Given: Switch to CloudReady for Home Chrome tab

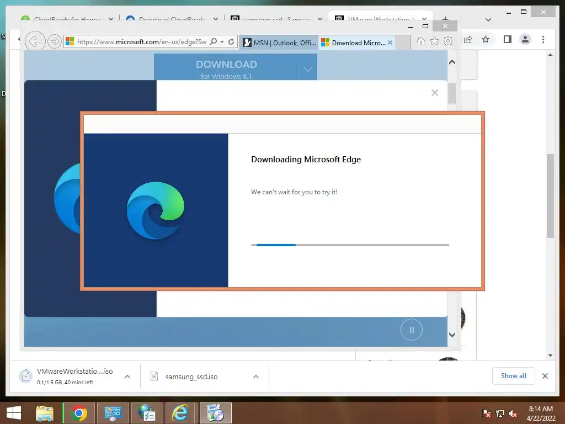Looking at the screenshot, I should click(67, 19).
